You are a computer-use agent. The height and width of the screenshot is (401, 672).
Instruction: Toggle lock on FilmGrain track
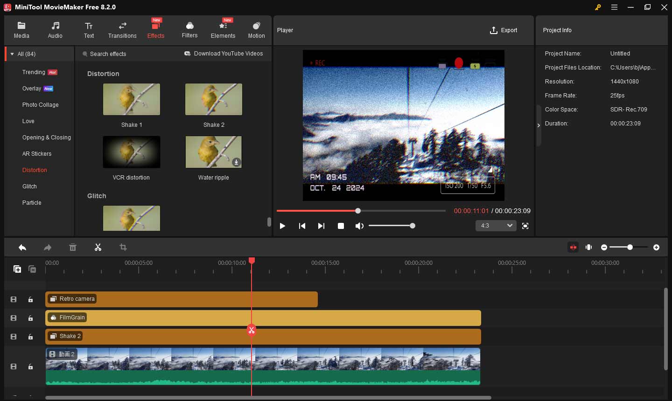tap(30, 318)
